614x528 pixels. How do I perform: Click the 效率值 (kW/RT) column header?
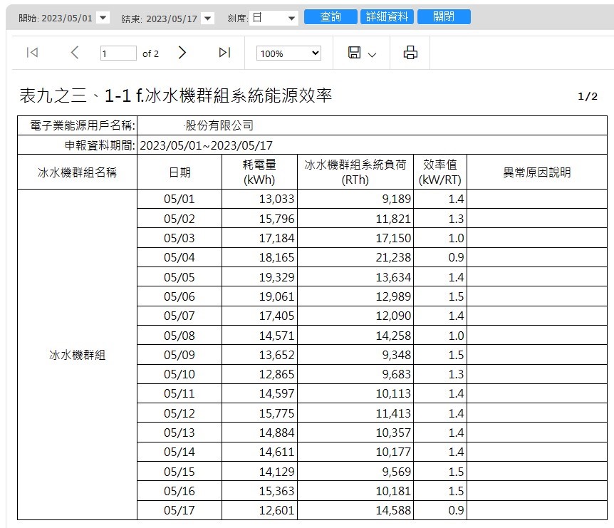(x=439, y=172)
